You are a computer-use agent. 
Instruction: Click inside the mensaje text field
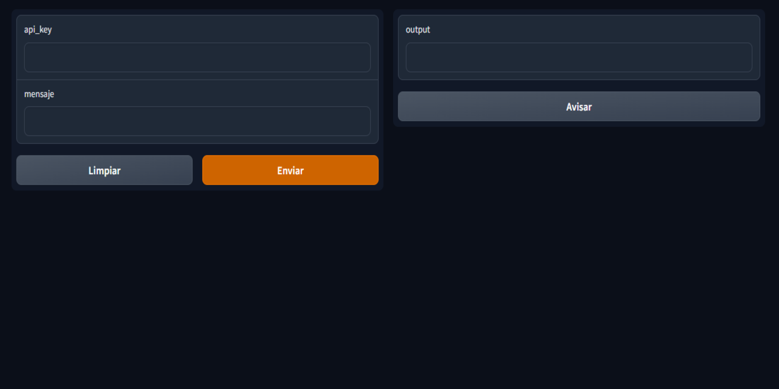[197, 121]
